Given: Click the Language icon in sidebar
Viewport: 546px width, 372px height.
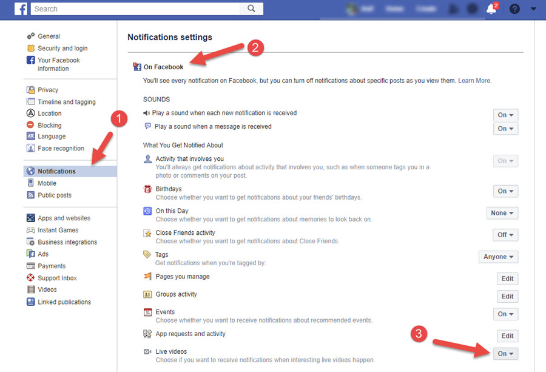Looking at the screenshot, I should point(31,136).
